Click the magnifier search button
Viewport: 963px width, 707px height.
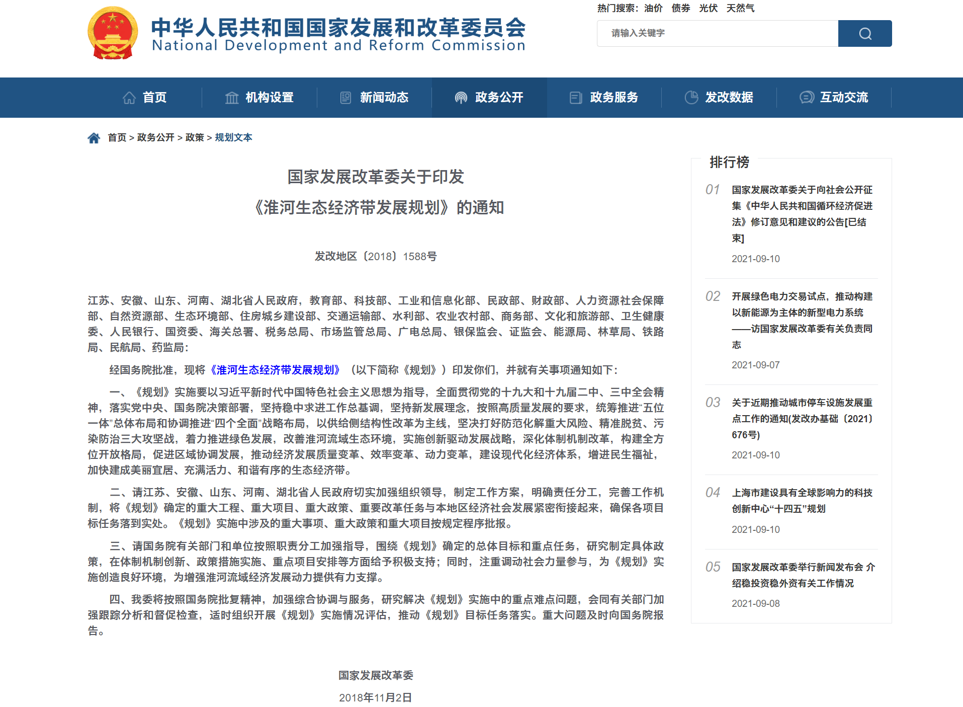[864, 34]
